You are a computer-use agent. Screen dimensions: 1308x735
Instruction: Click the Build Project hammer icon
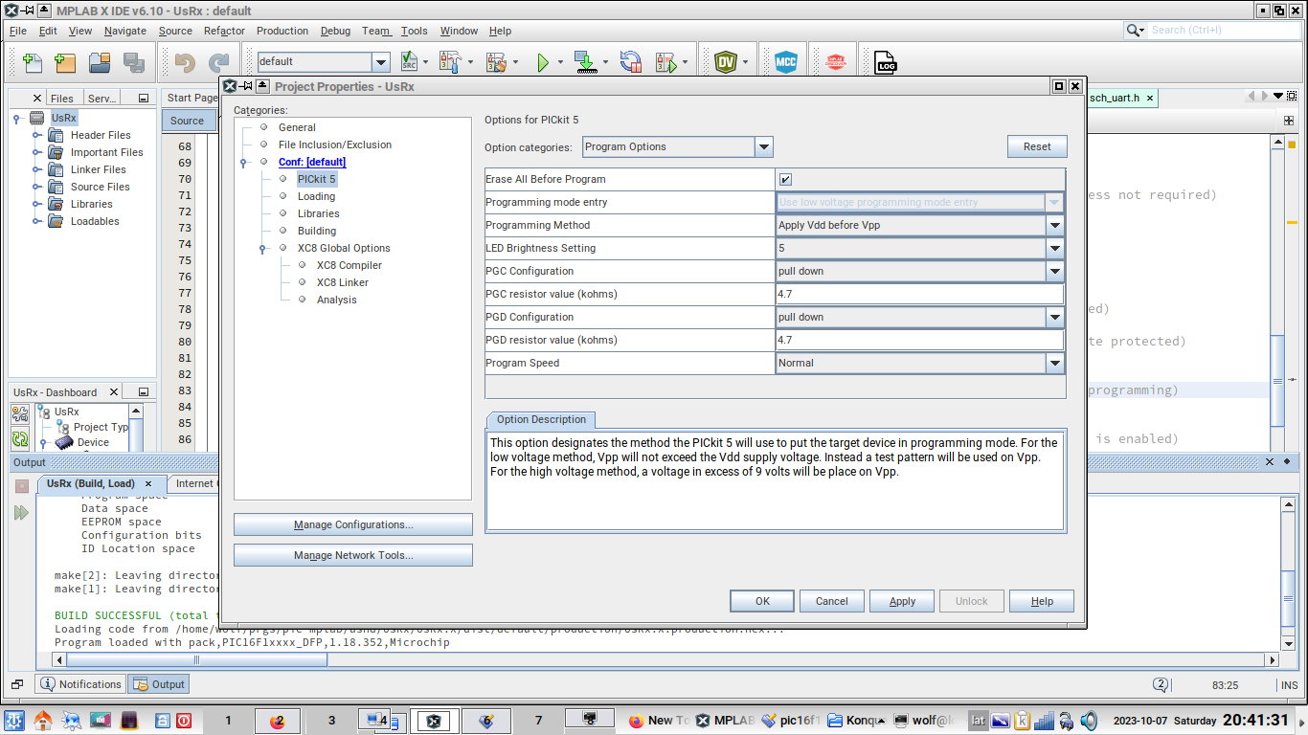[449, 63]
